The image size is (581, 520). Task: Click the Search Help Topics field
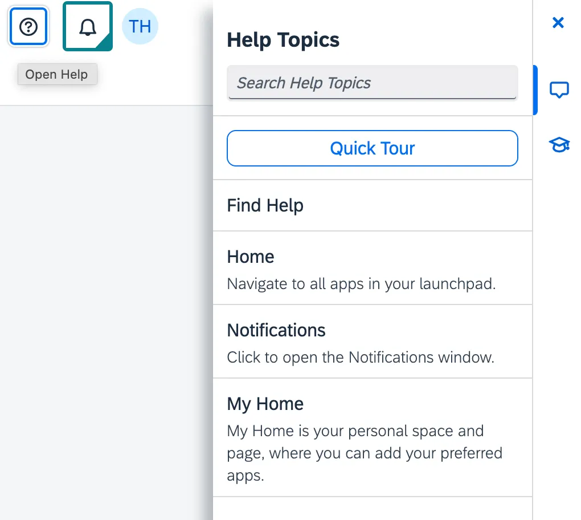click(x=372, y=83)
